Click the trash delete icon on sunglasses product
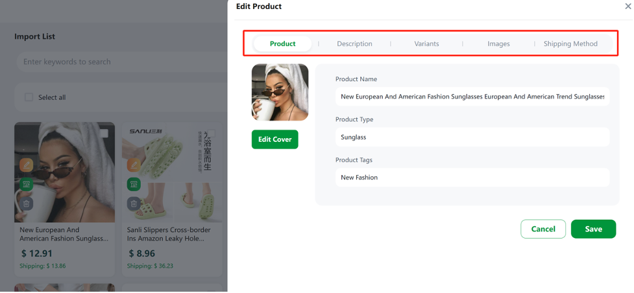The image size is (634, 293). 27,204
